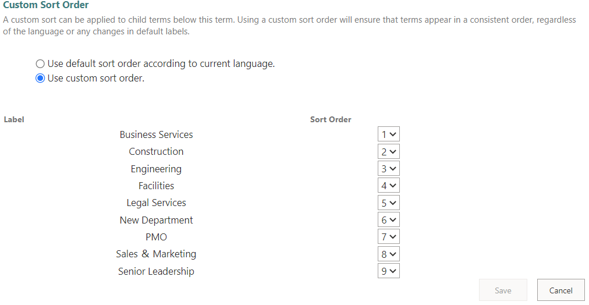Cancel the custom sort changes
The image size is (589, 305).
coord(560,290)
